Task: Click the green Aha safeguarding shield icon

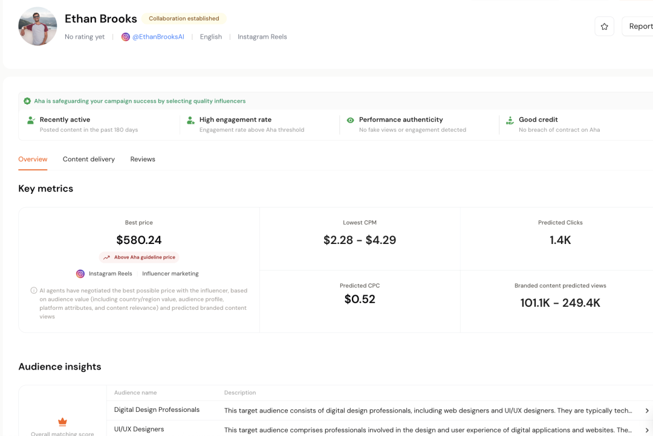Action: point(27,101)
